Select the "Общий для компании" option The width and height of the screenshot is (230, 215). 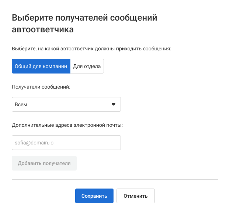coord(41,66)
